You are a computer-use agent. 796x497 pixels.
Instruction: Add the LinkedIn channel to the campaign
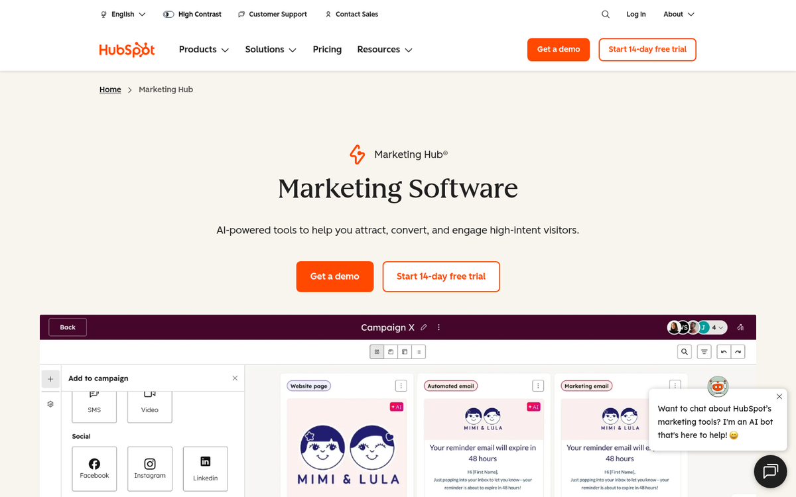click(205, 469)
